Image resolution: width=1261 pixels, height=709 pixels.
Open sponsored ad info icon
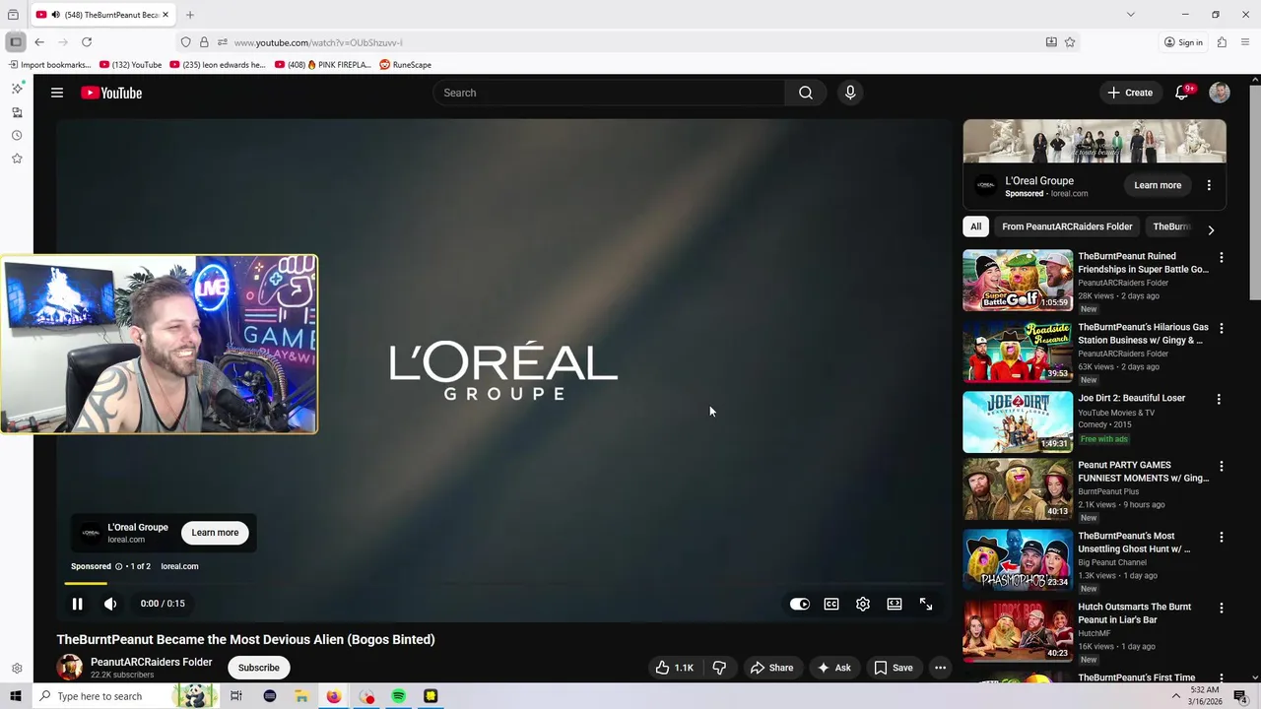[118, 566]
